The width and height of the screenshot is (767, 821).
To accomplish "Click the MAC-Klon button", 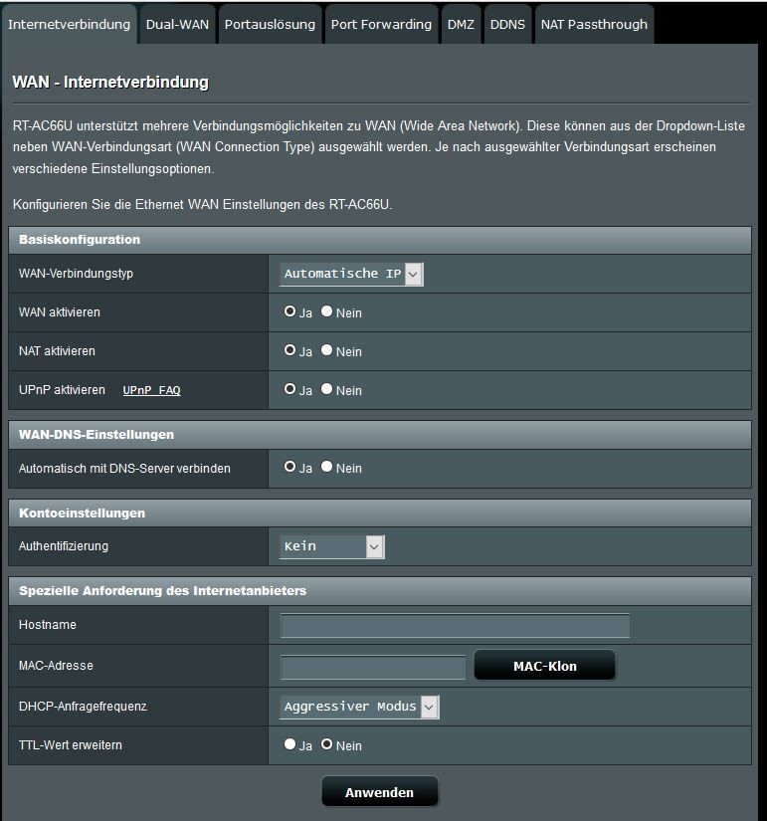I will point(544,666).
